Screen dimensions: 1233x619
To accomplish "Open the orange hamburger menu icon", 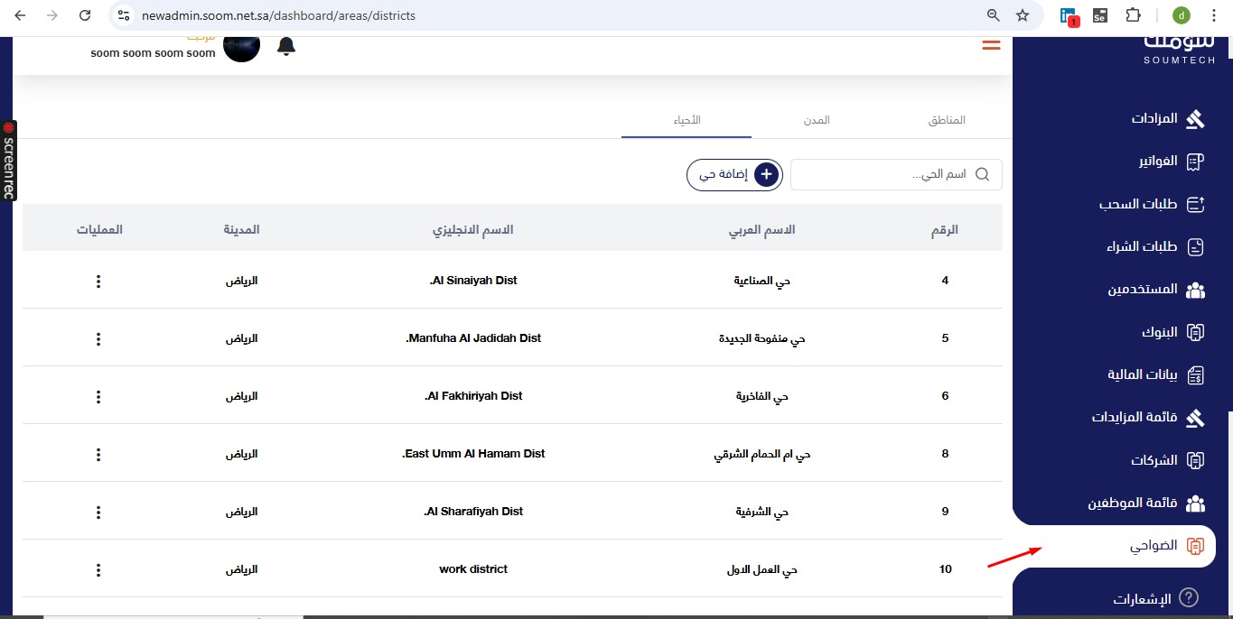I will (991, 45).
